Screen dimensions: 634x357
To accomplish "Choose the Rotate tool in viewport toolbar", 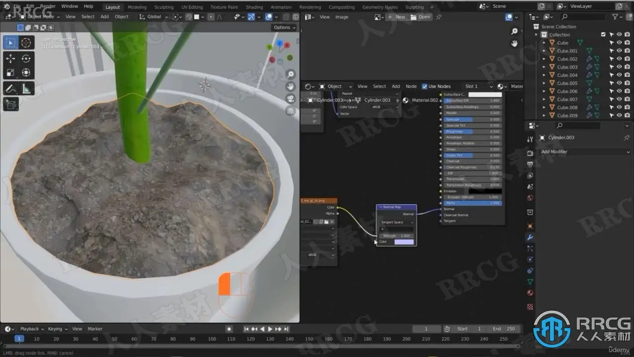I will [26, 59].
